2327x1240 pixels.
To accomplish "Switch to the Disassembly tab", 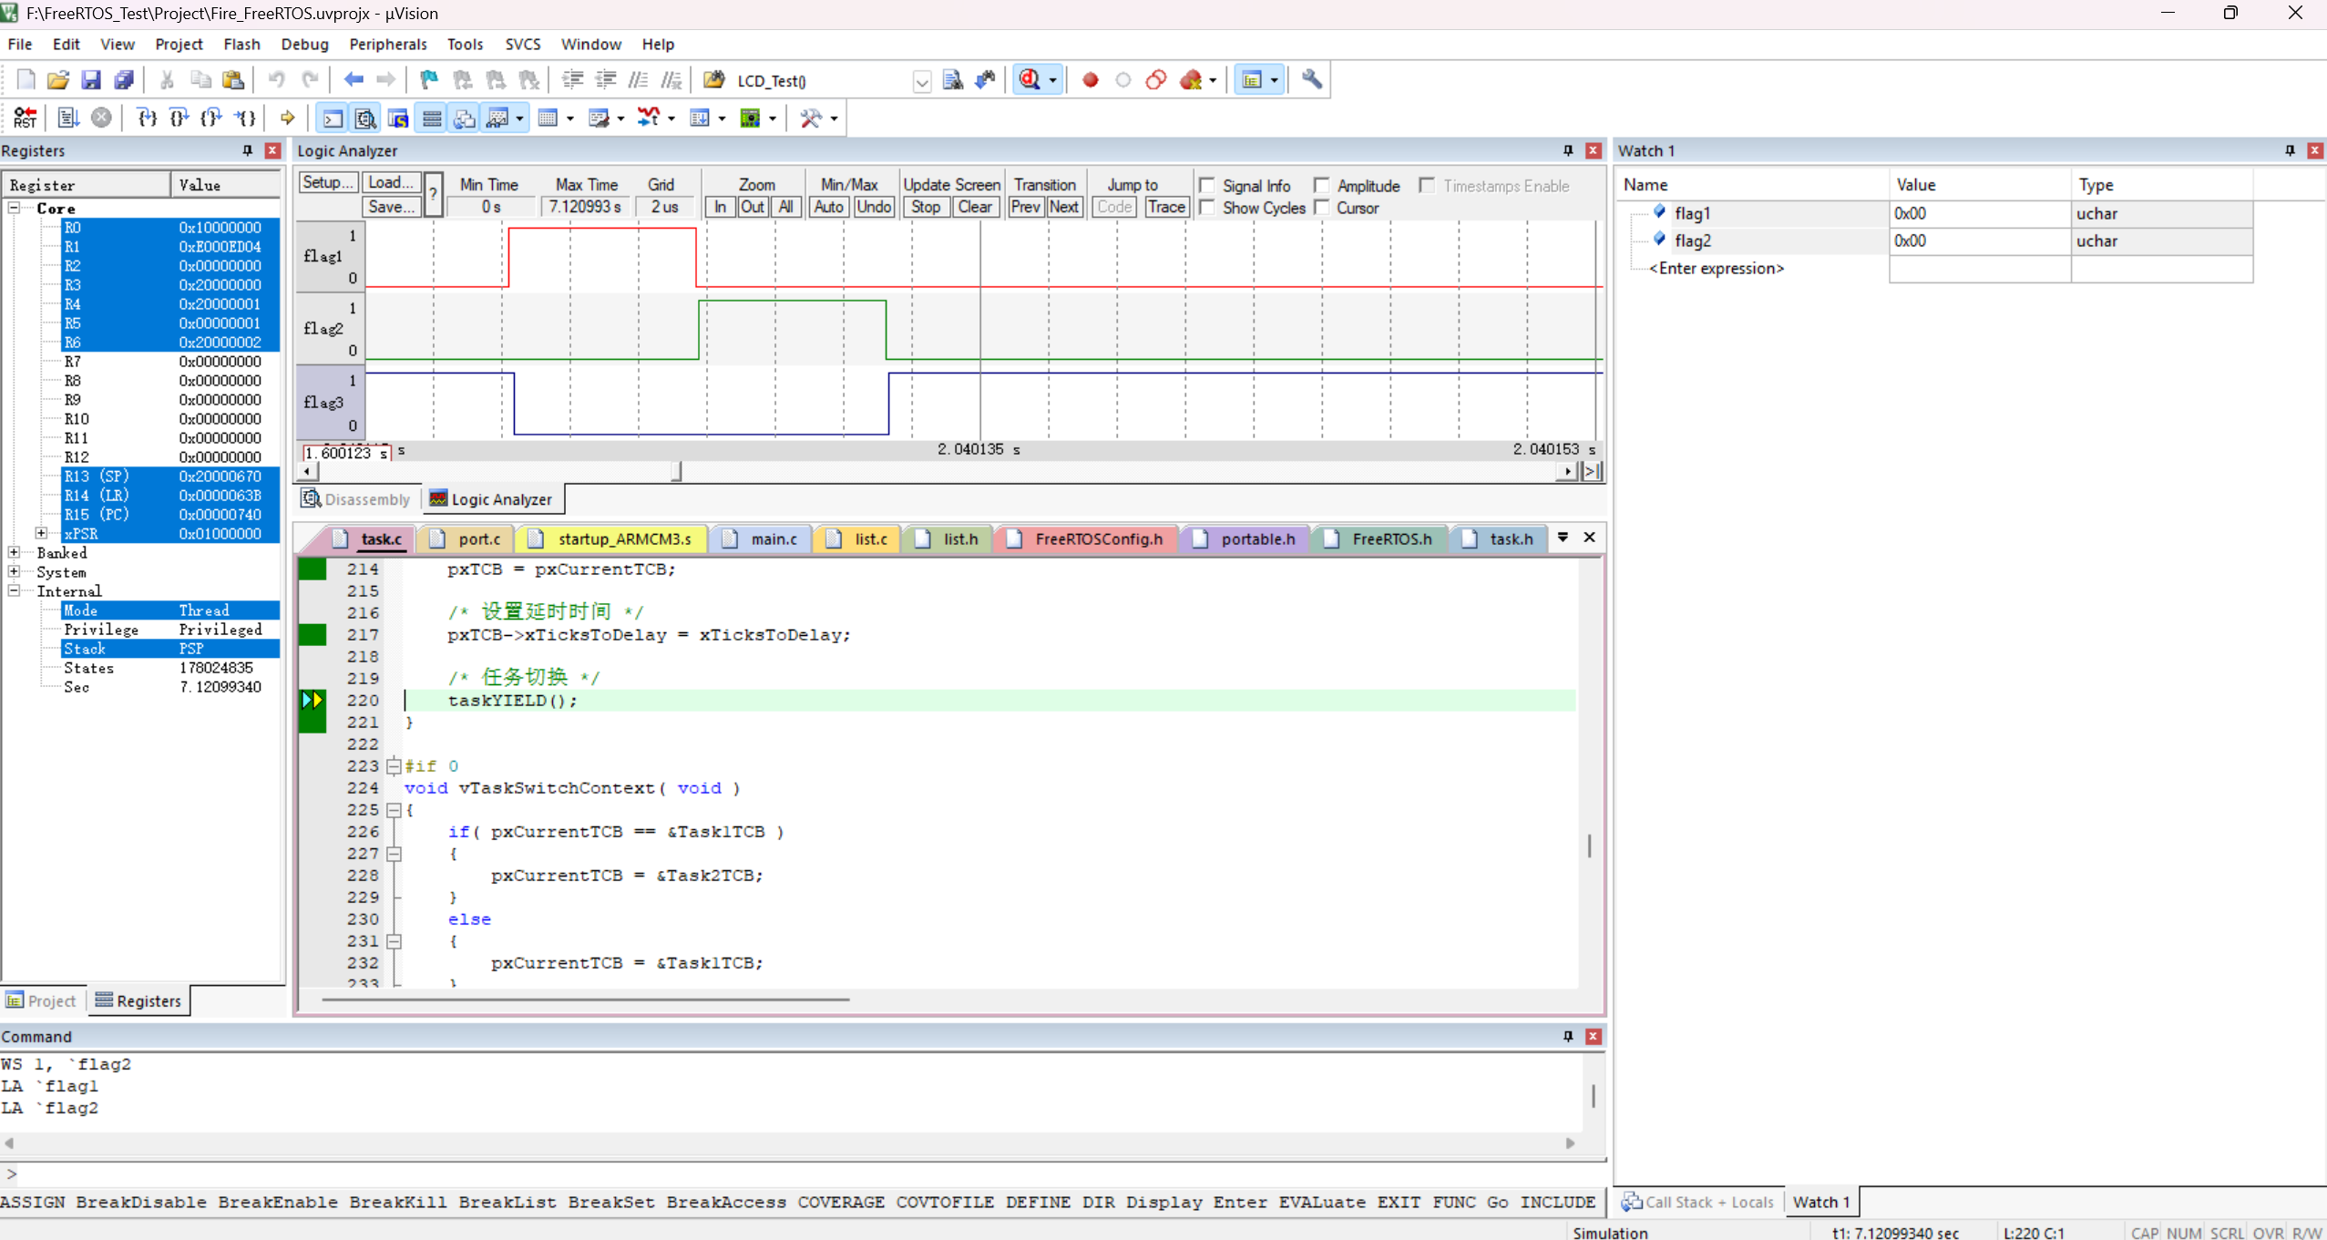I will pyautogui.click(x=357, y=499).
